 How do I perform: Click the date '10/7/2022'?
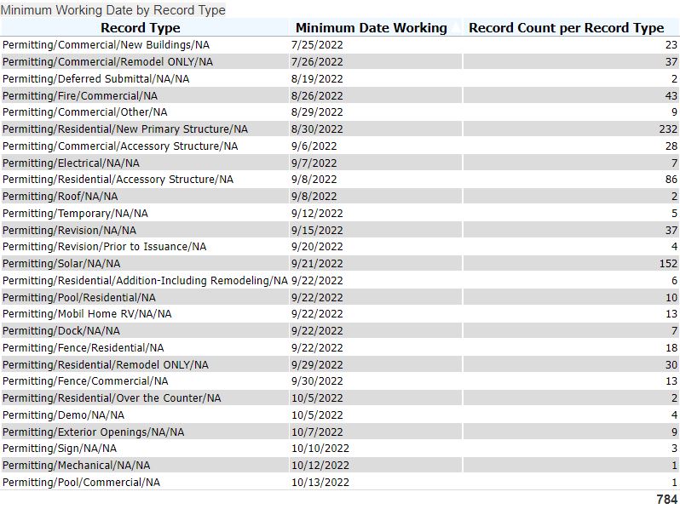(317, 432)
